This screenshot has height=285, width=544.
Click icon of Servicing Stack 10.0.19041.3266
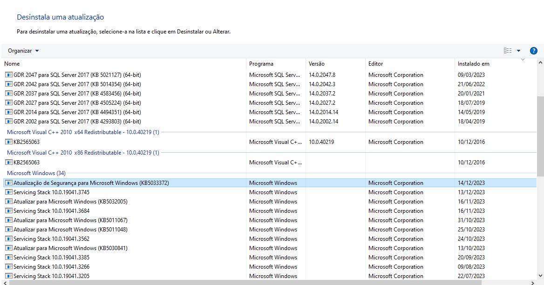click(9, 267)
